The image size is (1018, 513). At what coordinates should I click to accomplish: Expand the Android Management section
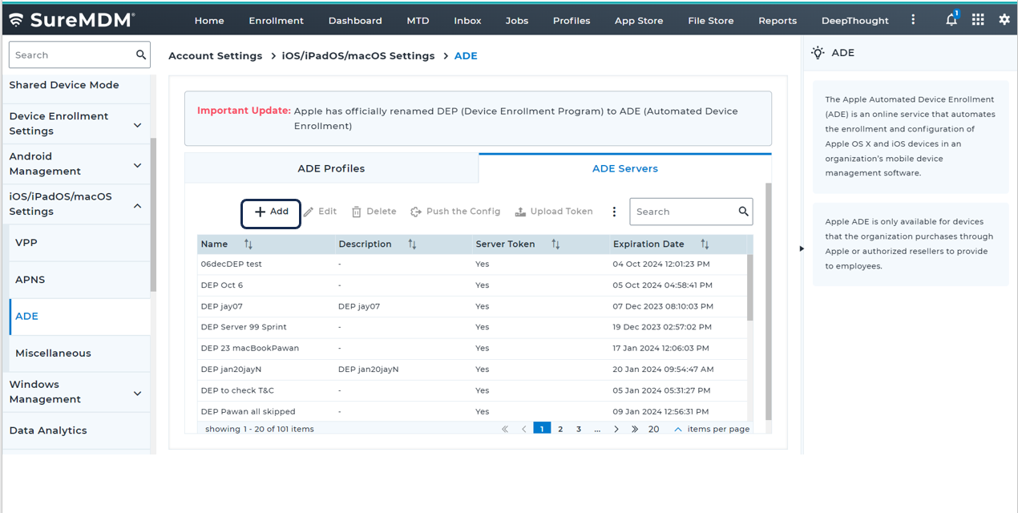[137, 164]
